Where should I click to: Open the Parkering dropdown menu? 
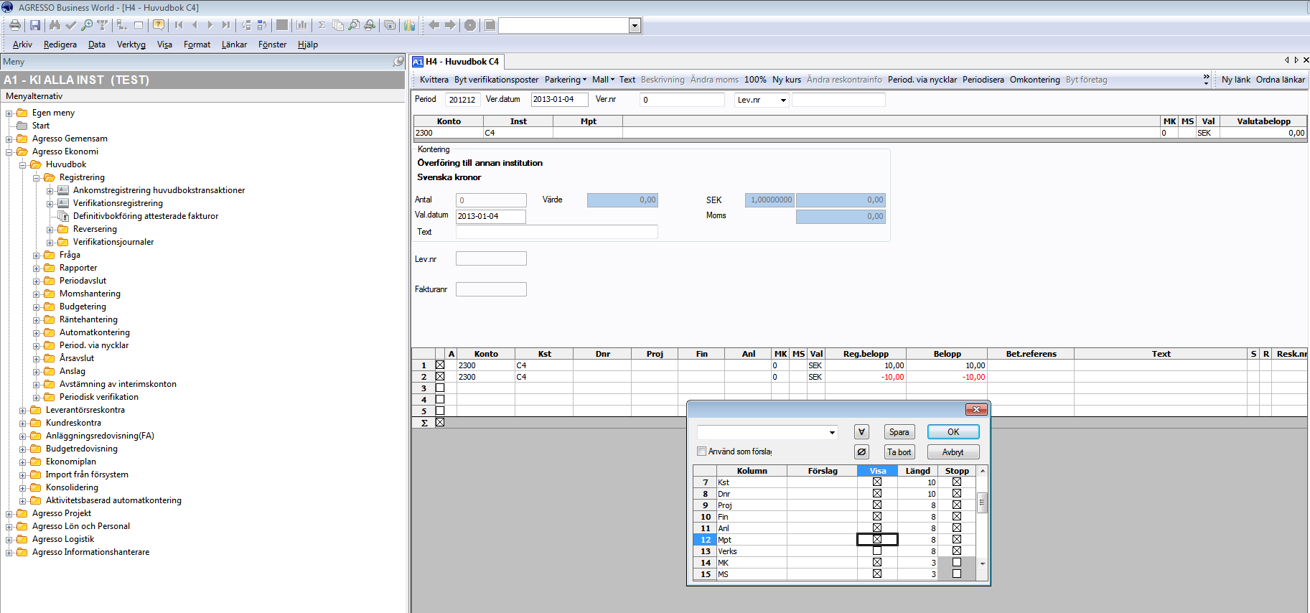[566, 80]
